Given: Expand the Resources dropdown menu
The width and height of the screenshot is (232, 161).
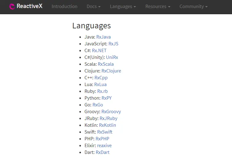Looking at the screenshot, I should [x=158, y=6].
